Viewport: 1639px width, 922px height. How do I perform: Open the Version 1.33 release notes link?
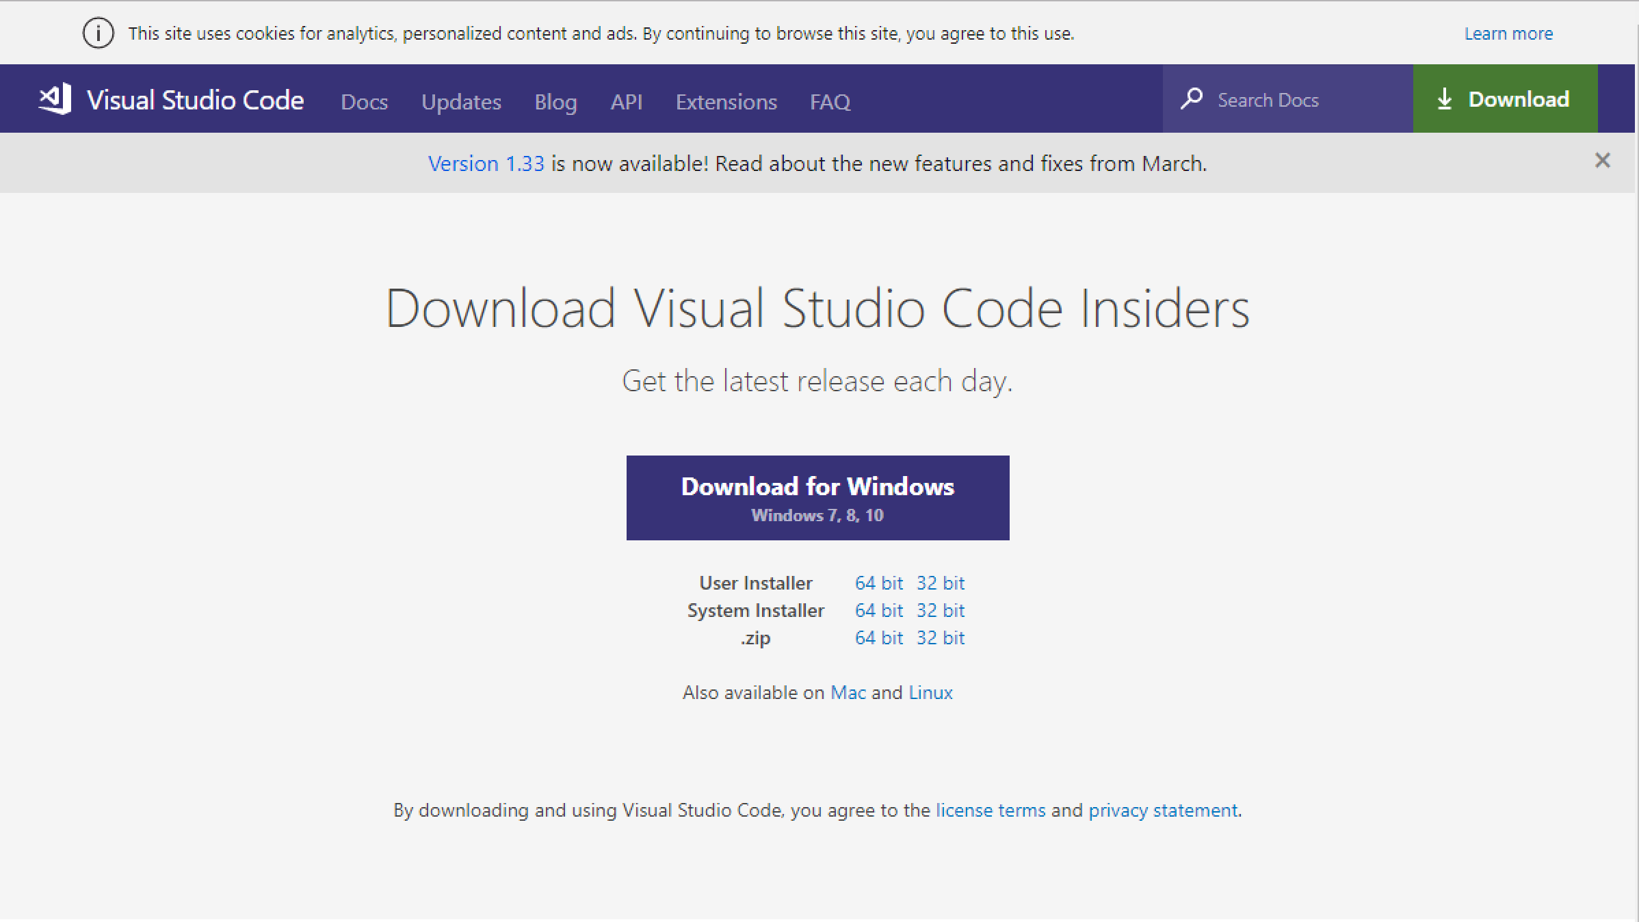click(486, 163)
